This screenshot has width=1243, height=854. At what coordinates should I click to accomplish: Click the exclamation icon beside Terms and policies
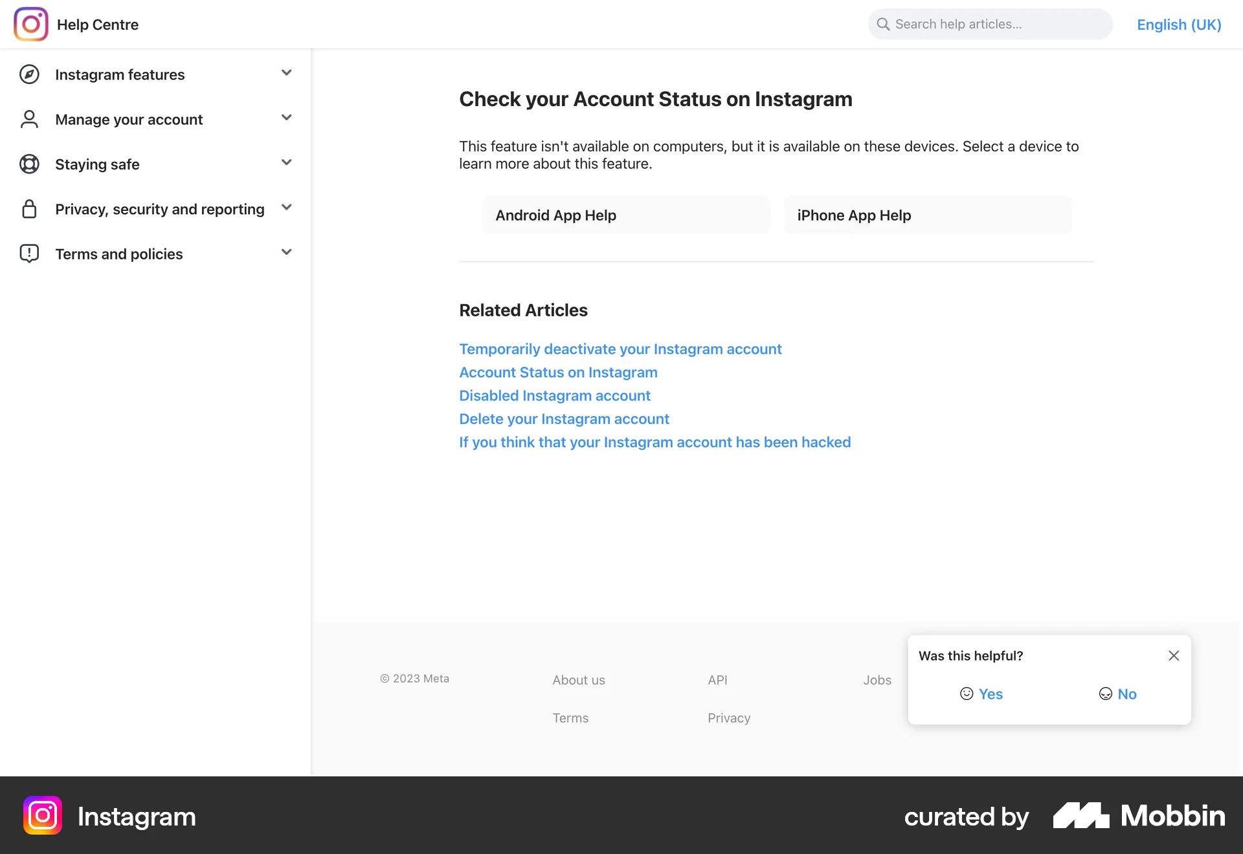click(29, 253)
